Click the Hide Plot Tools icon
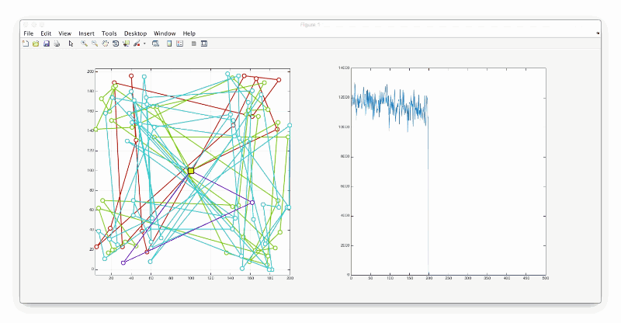621x323 pixels. point(193,43)
